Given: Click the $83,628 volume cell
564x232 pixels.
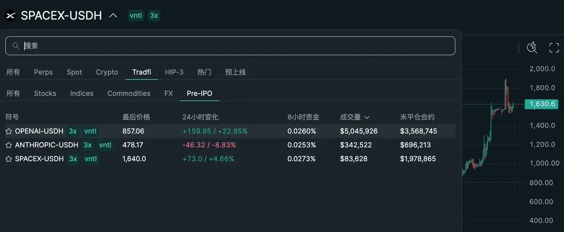Looking at the screenshot, I should (354, 159).
